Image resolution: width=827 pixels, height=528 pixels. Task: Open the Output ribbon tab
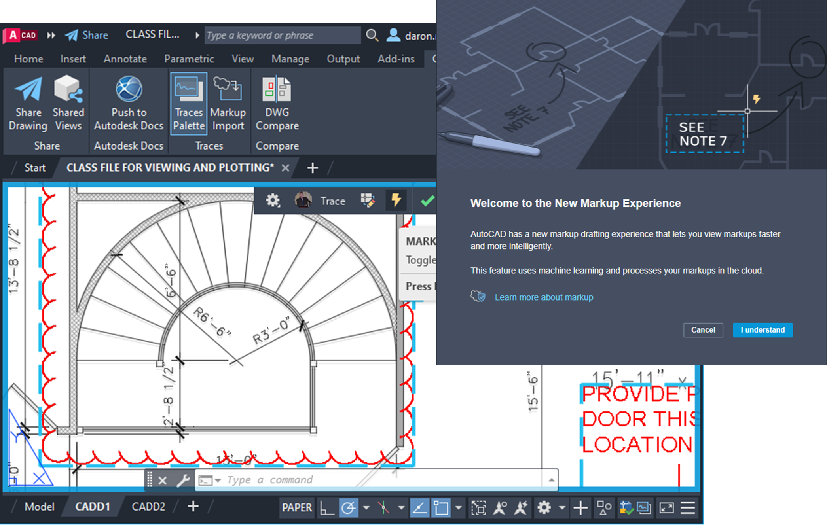343,59
